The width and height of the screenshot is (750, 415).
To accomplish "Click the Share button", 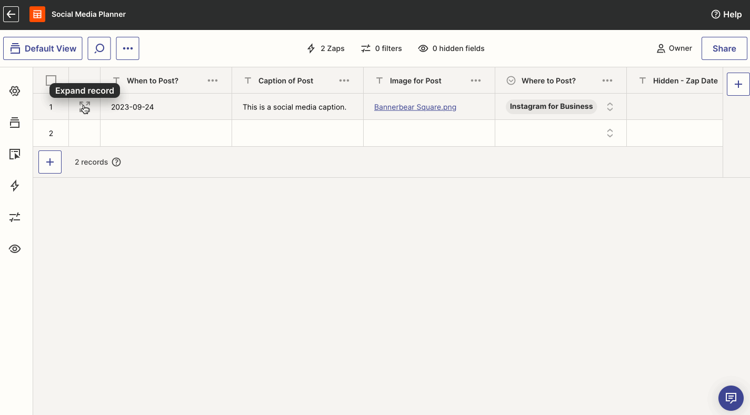I will pyautogui.click(x=724, y=48).
